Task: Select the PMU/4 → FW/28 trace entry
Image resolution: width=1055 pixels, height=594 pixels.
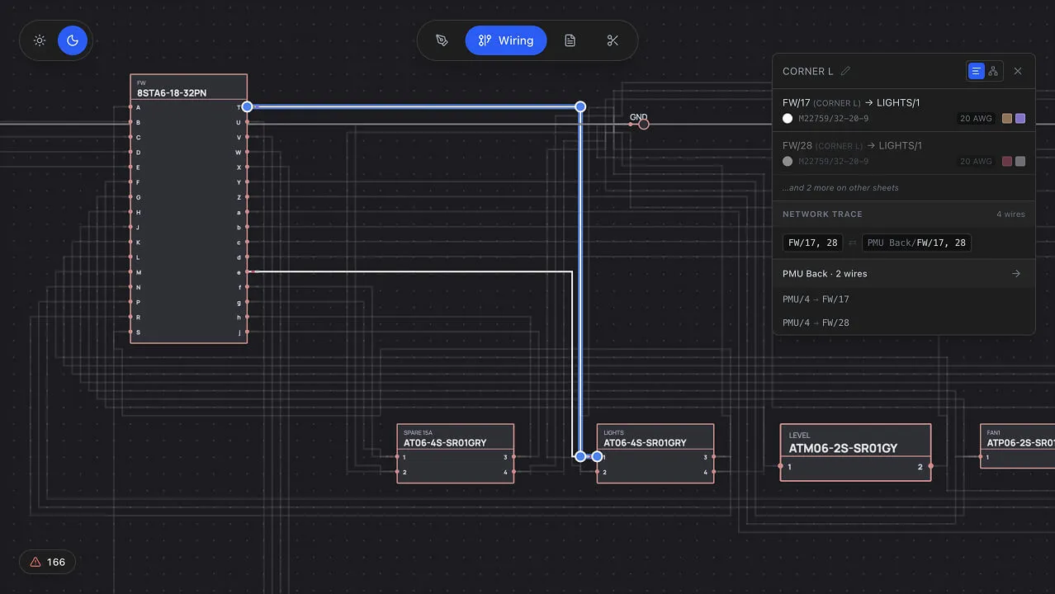Action: [816, 323]
